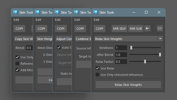
Task: Open the Skin Weigh tool dropdown
Action: [44, 39]
